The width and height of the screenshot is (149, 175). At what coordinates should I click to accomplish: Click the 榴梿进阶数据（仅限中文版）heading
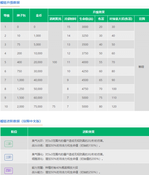[21, 121]
